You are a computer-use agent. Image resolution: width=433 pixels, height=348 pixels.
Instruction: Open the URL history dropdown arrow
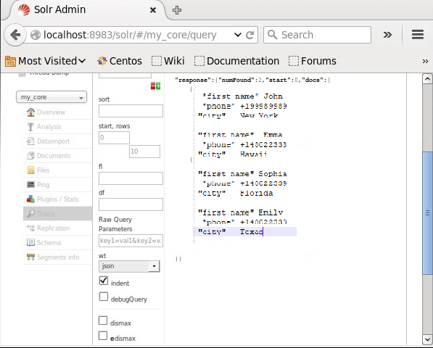[x=238, y=35]
